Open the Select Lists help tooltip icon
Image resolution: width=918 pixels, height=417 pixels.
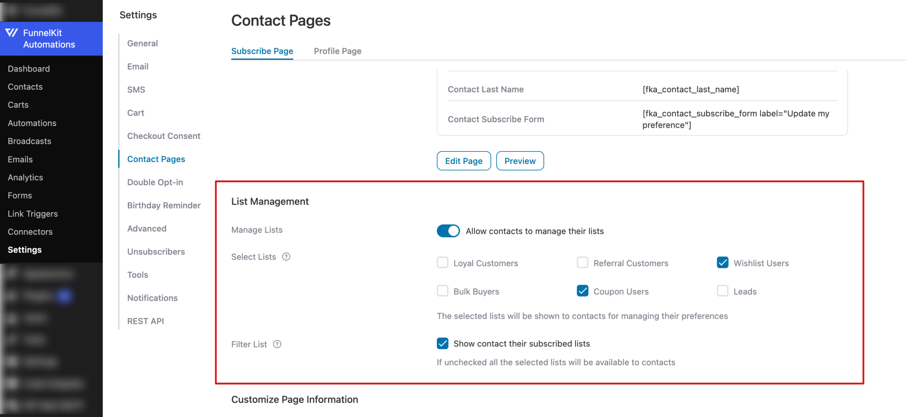[286, 257]
